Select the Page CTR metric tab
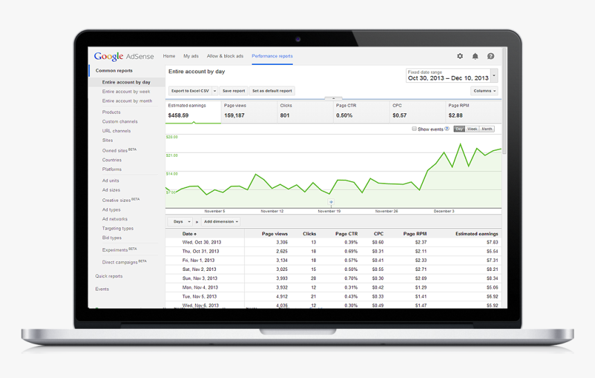Screen dimensions: 595x378 click(361, 111)
